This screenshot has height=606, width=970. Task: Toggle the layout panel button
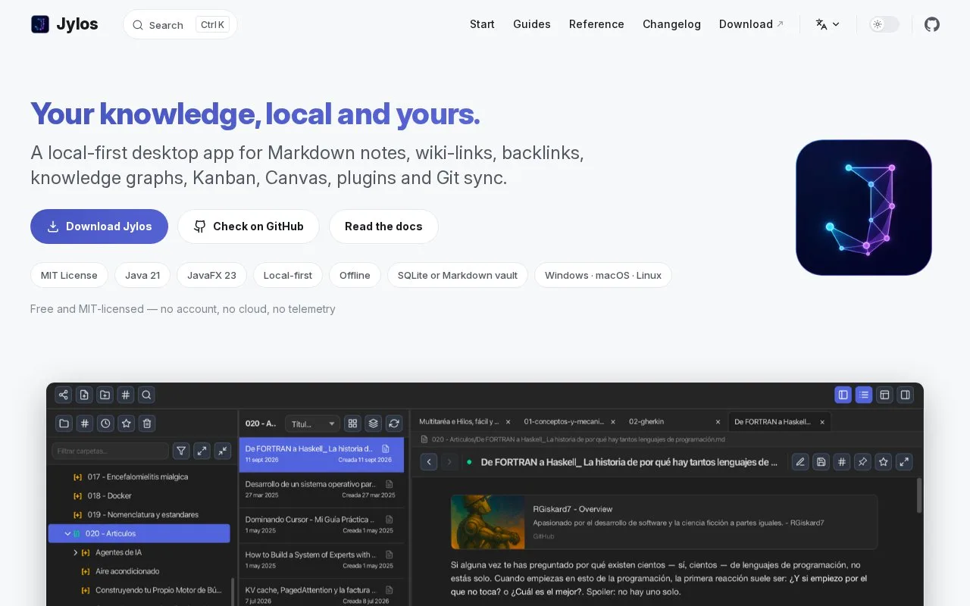[884, 395]
